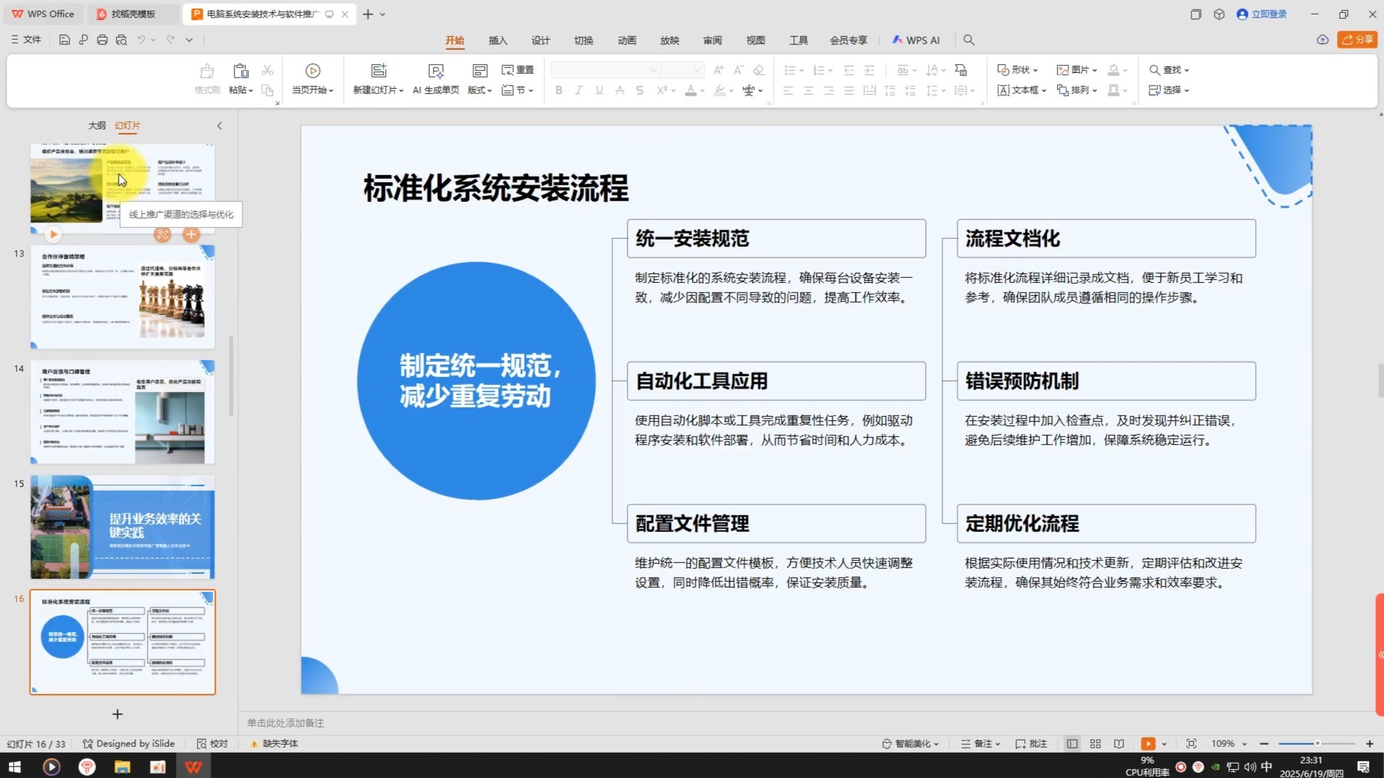Toggle align text left
This screenshot has height=778, width=1384.
pyautogui.click(x=788, y=90)
